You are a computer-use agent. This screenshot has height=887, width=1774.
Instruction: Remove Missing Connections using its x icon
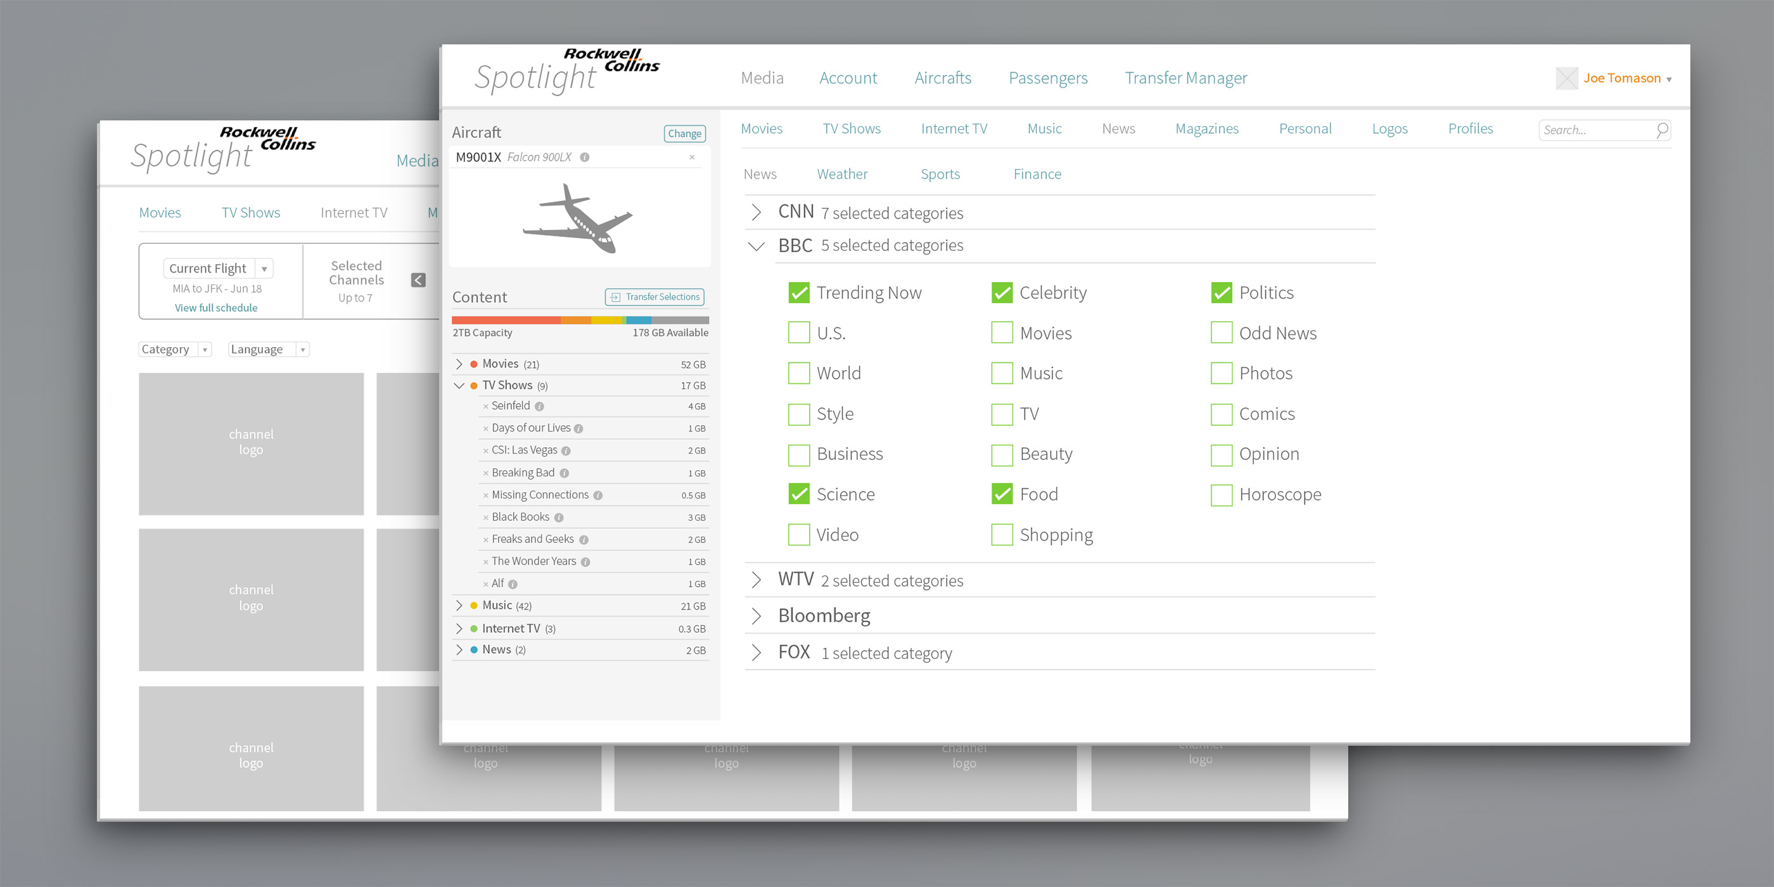pyautogui.click(x=485, y=495)
